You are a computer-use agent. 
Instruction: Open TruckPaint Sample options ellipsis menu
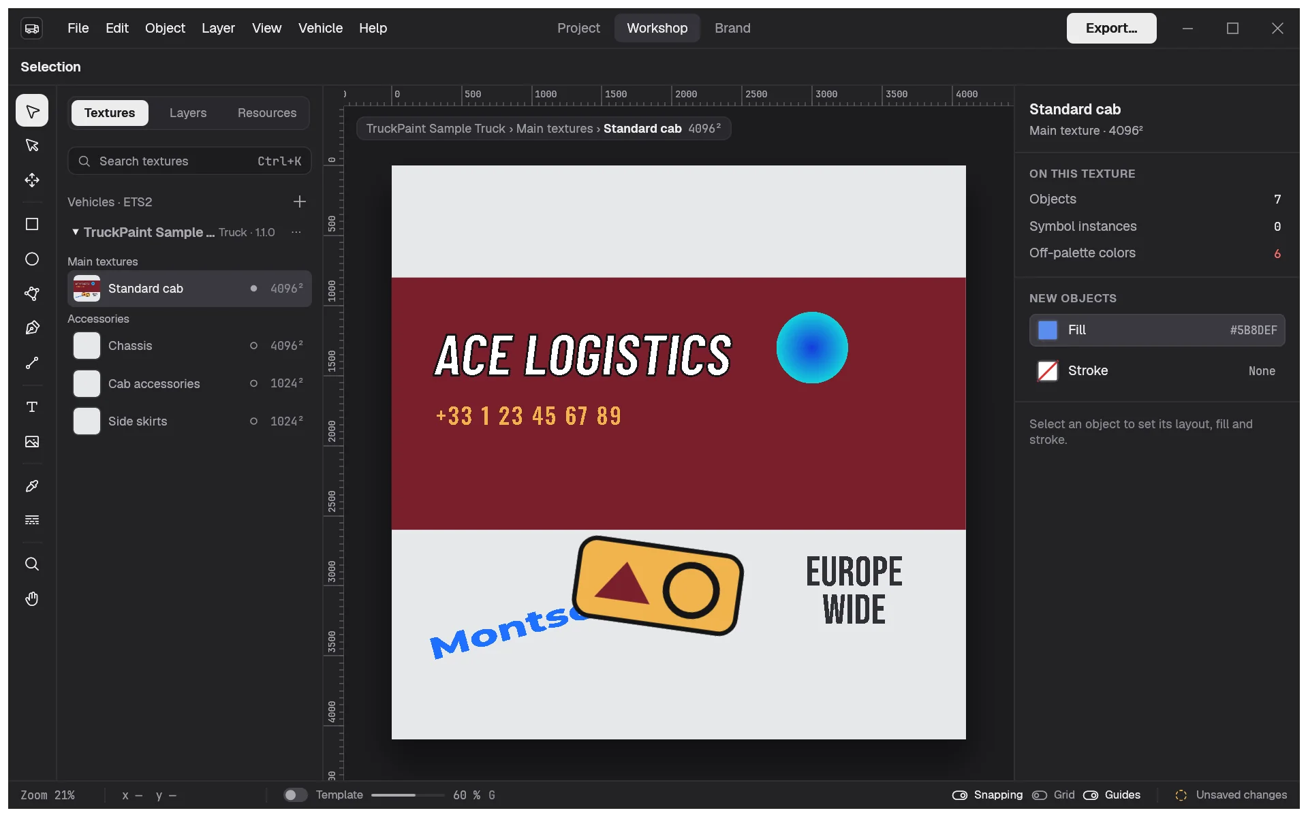296,232
